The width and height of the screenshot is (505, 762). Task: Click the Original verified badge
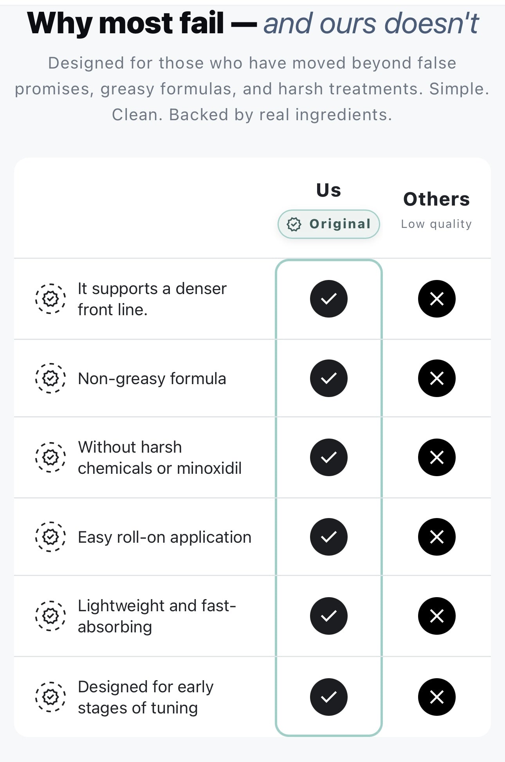[x=329, y=224]
